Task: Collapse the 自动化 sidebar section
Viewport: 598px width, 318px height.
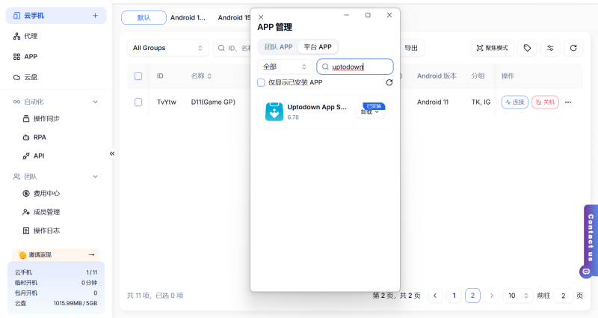Action: [95, 101]
